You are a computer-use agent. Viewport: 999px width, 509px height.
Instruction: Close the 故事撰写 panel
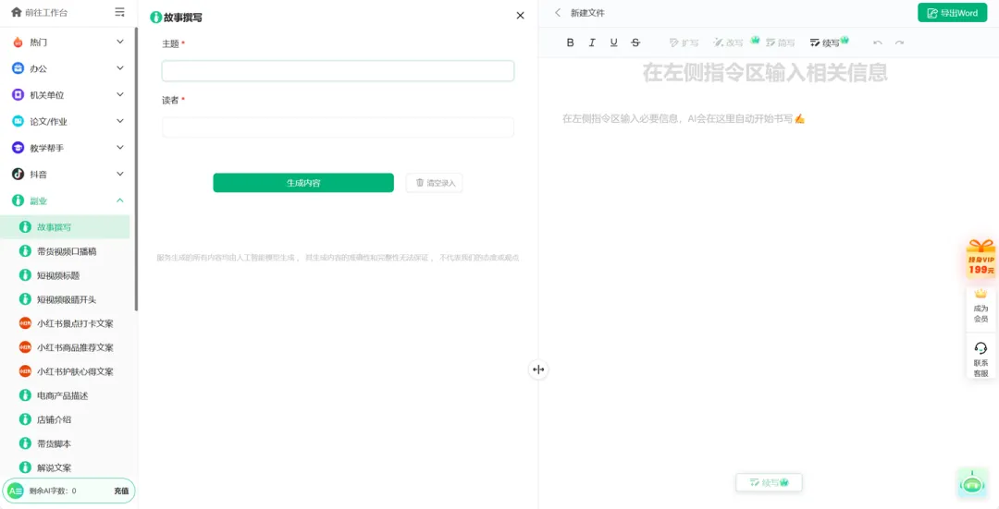pyautogui.click(x=520, y=16)
